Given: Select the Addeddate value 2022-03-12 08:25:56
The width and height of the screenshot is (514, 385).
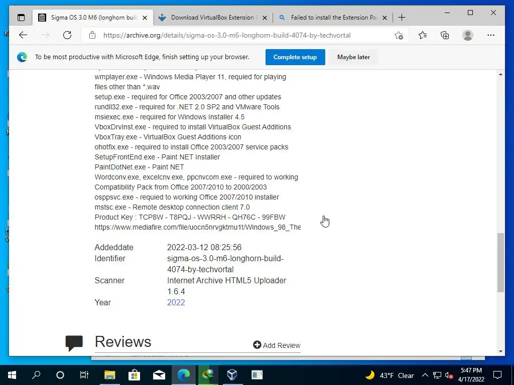Looking at the screenshot, I should [x=204, y=247].
